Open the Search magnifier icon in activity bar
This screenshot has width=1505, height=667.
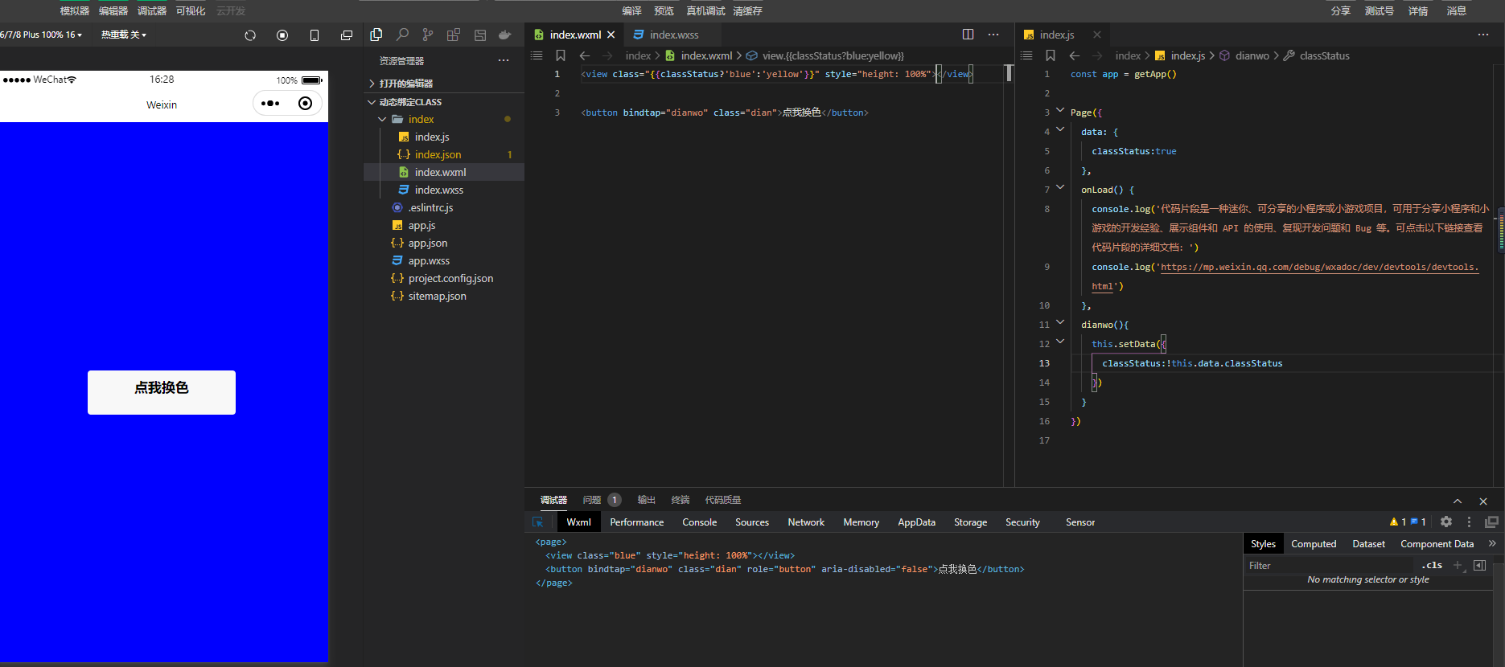(402, 35)
